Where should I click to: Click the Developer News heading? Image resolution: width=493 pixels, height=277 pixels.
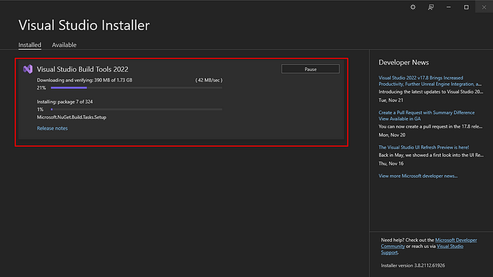point(404,62)
